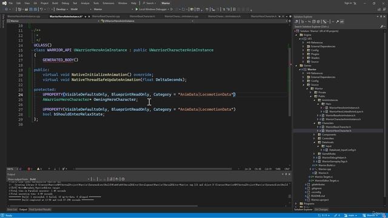The height and width of the screenshot is (218, 388).
Task: Open the Warrior project scope dropdown above editor
Action: (53, 21)
